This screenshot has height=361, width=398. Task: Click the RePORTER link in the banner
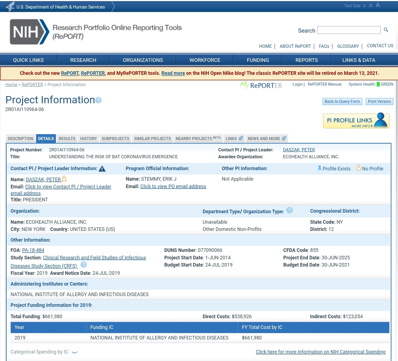point(93,73)
